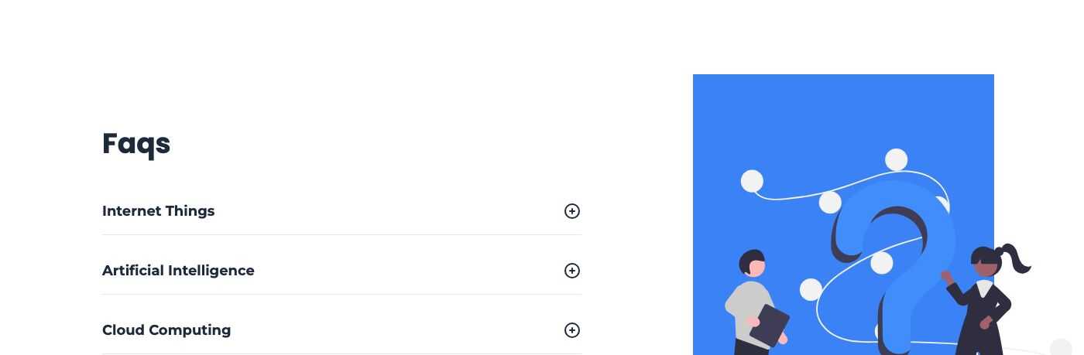Click the topmost white dot in the illustration
The image size is (1084, 355).
(896, 160)
